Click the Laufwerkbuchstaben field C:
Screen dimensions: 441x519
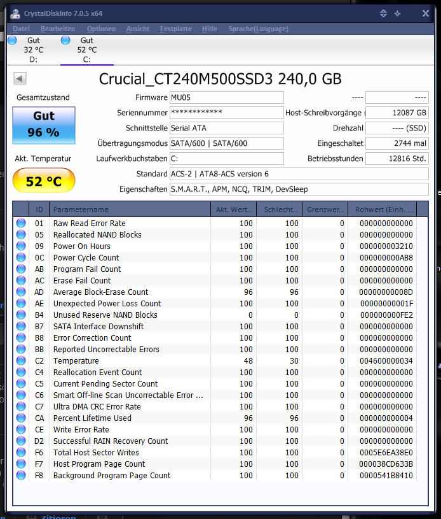(x=227, y=158)
